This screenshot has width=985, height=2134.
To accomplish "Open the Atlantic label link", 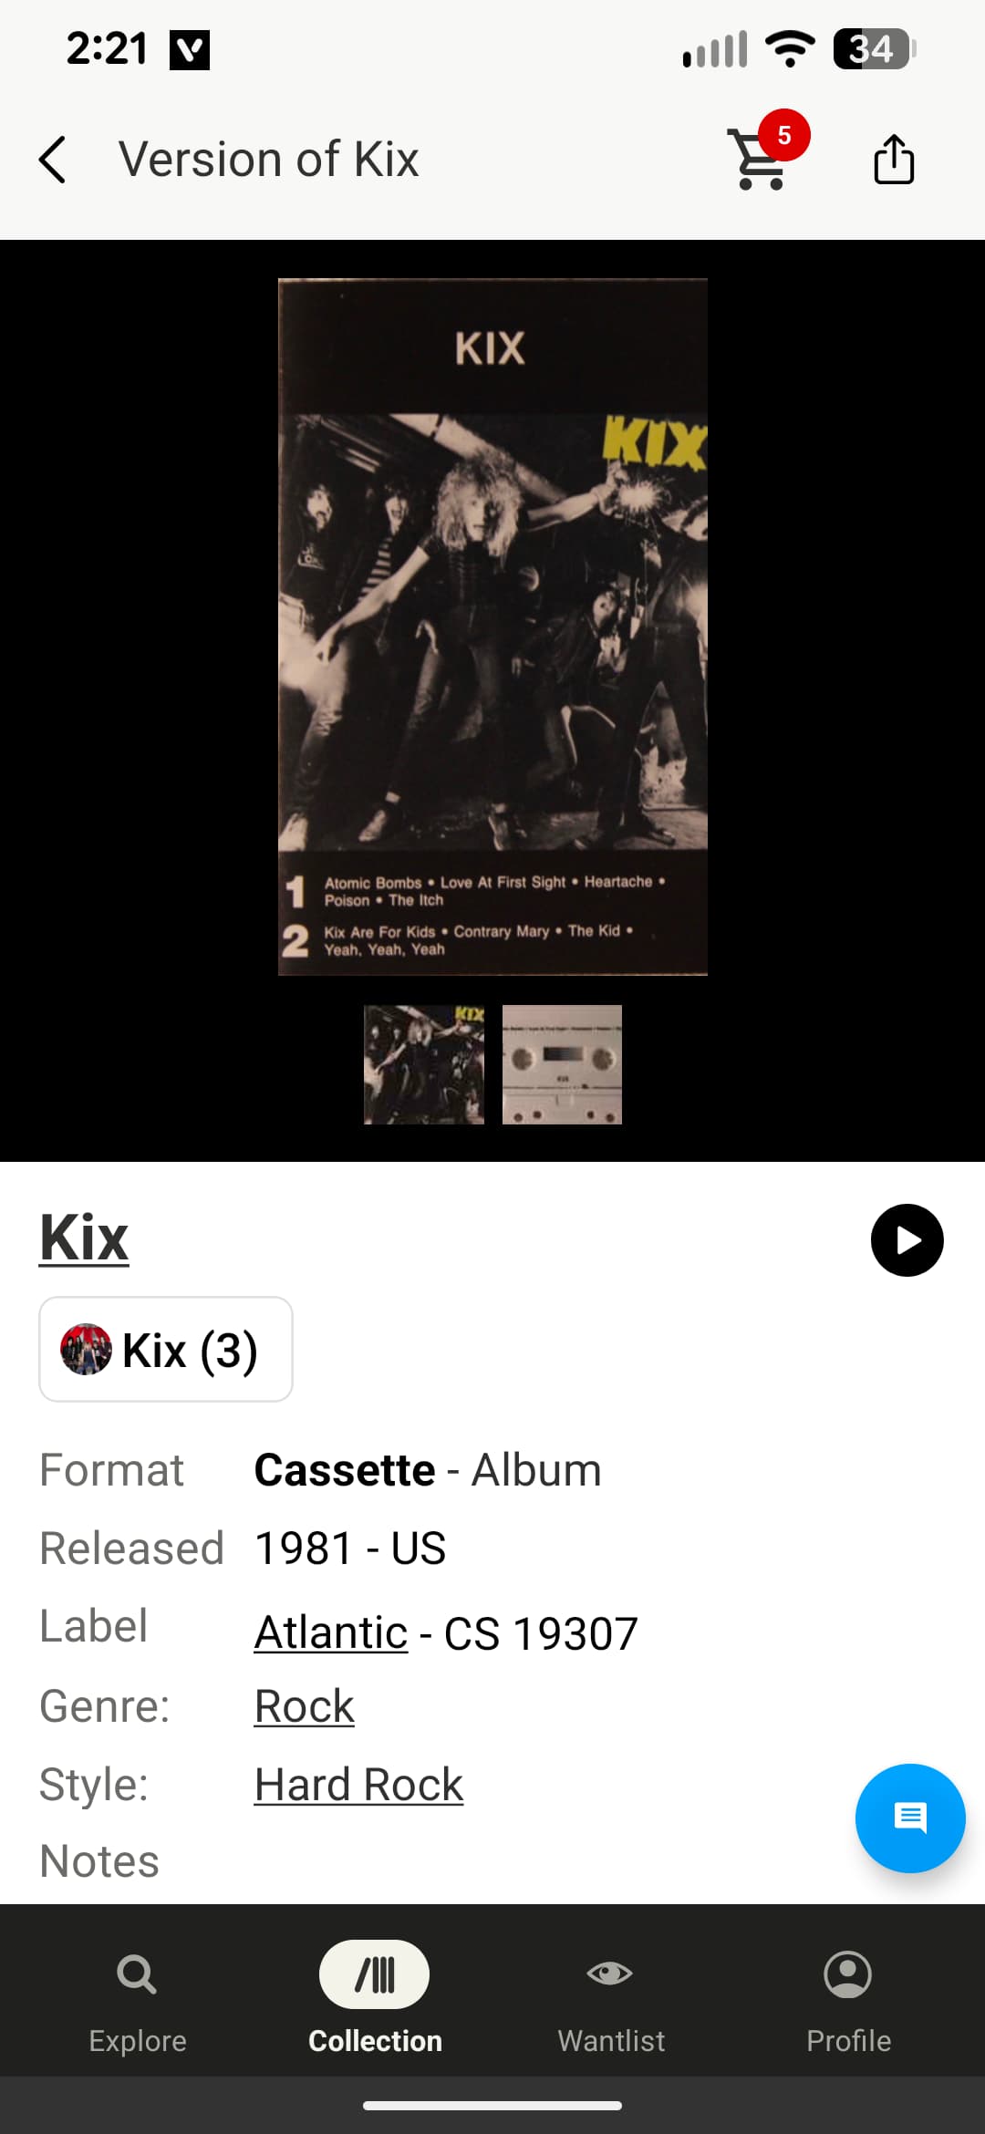I will pos(331,1632).
